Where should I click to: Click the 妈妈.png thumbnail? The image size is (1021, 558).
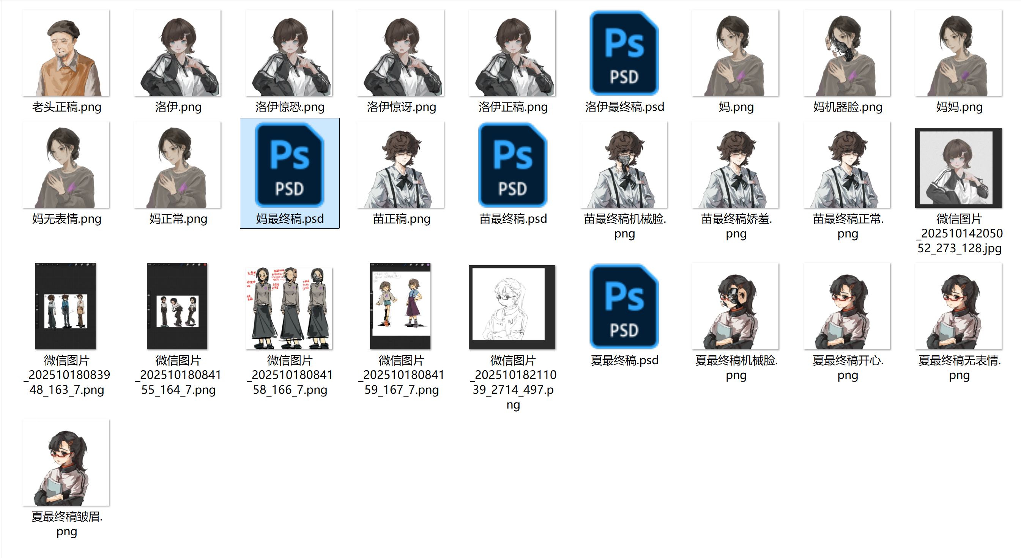[x=958, y=53]
